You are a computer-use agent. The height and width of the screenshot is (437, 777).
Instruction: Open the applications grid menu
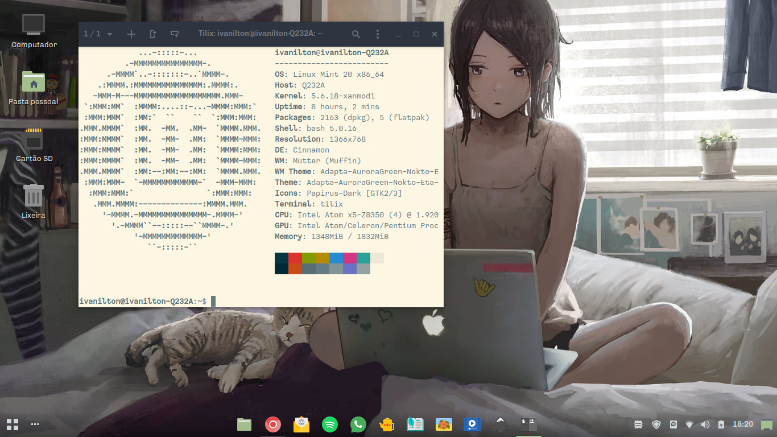pyautogui.click(x=13, y=424)
